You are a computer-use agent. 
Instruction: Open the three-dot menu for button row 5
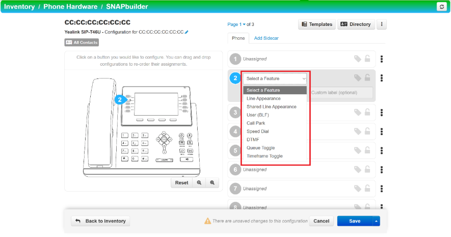coord(382,150)
